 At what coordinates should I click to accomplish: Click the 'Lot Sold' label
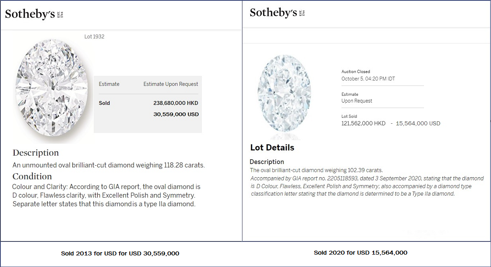350,117
